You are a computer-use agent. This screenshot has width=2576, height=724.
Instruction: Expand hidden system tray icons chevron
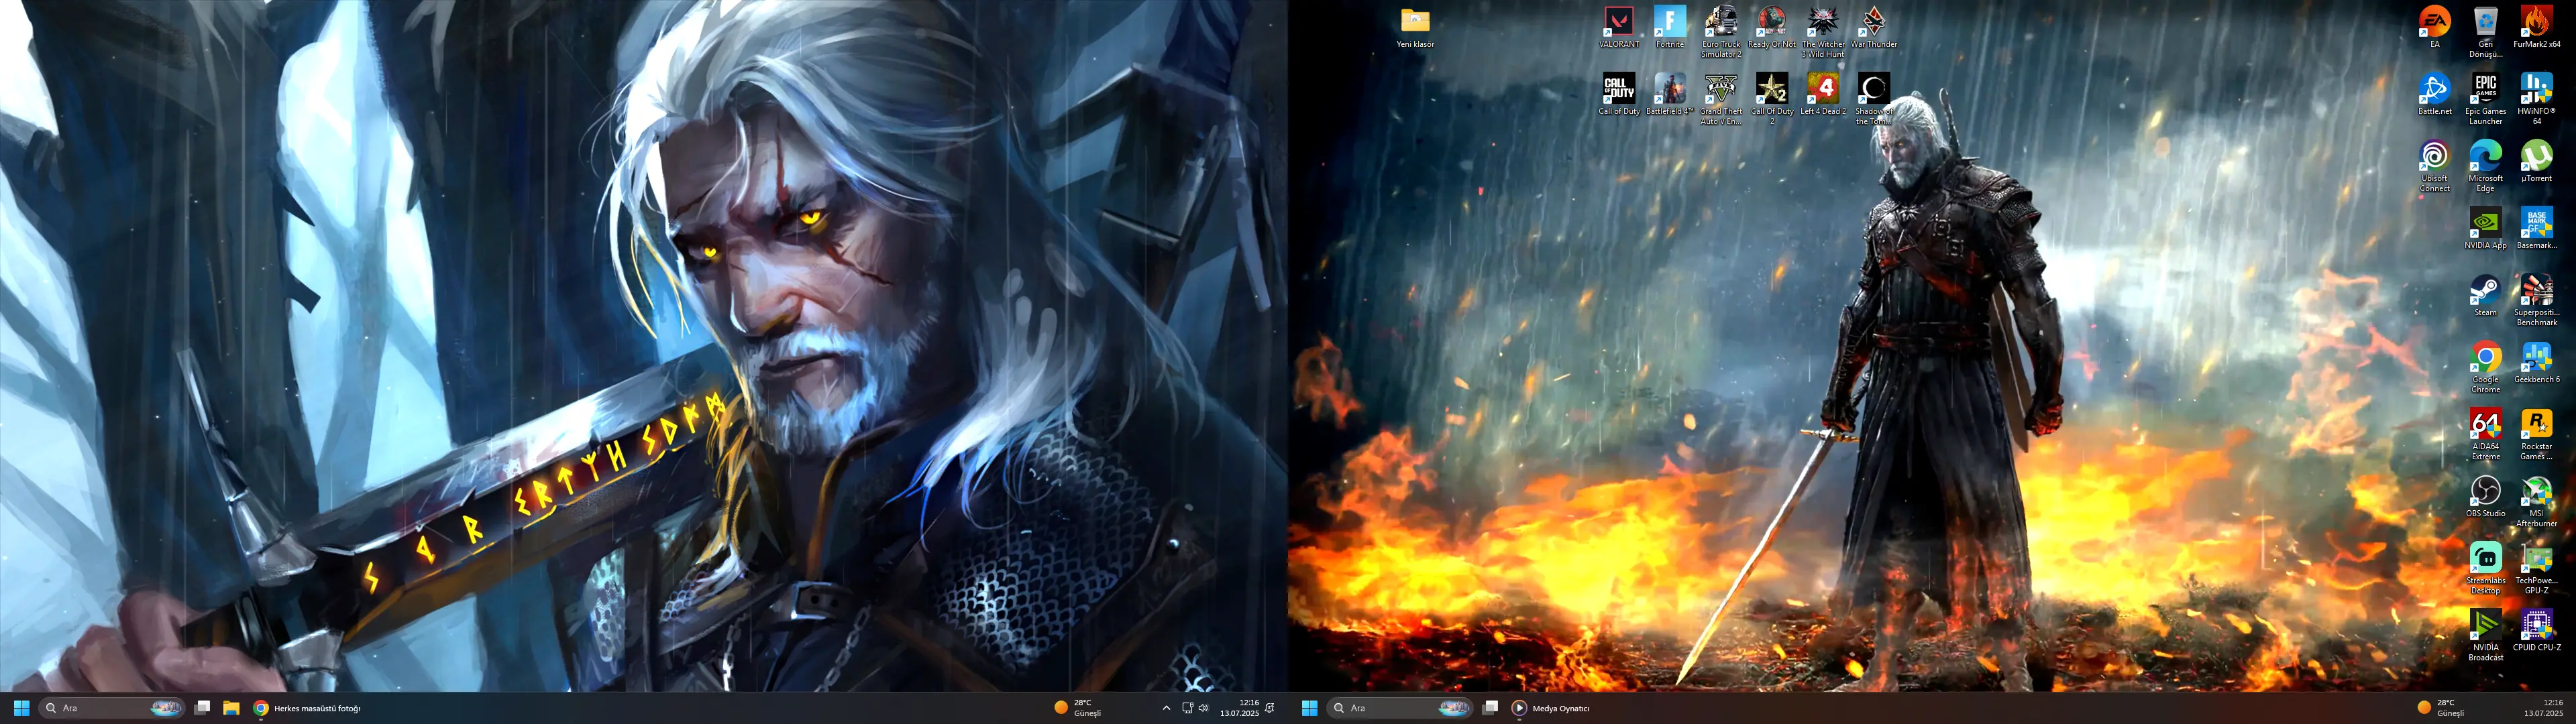1166,708
